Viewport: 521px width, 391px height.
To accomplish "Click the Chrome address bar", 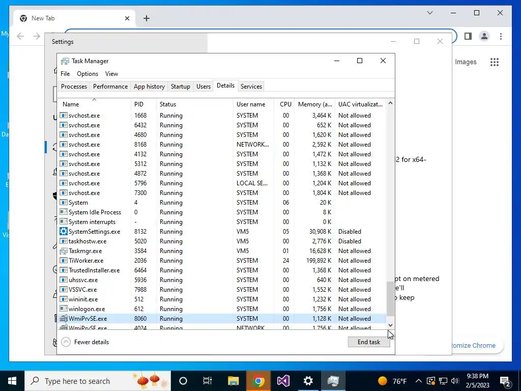I will tap(260, 31).
